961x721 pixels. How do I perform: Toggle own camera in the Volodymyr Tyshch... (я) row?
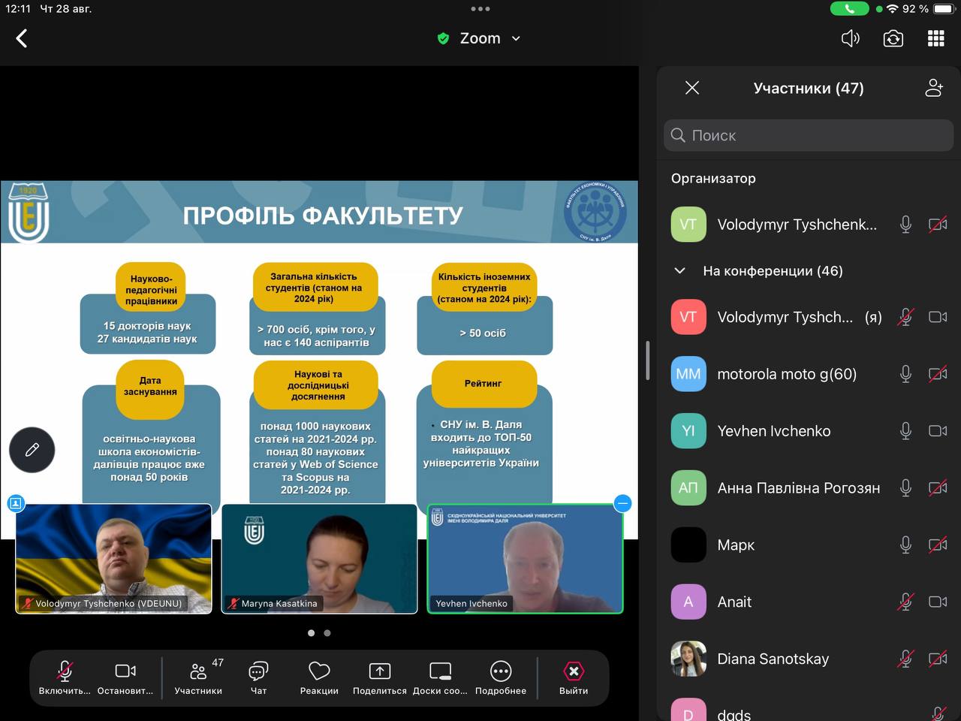click(x=938, y=317)
